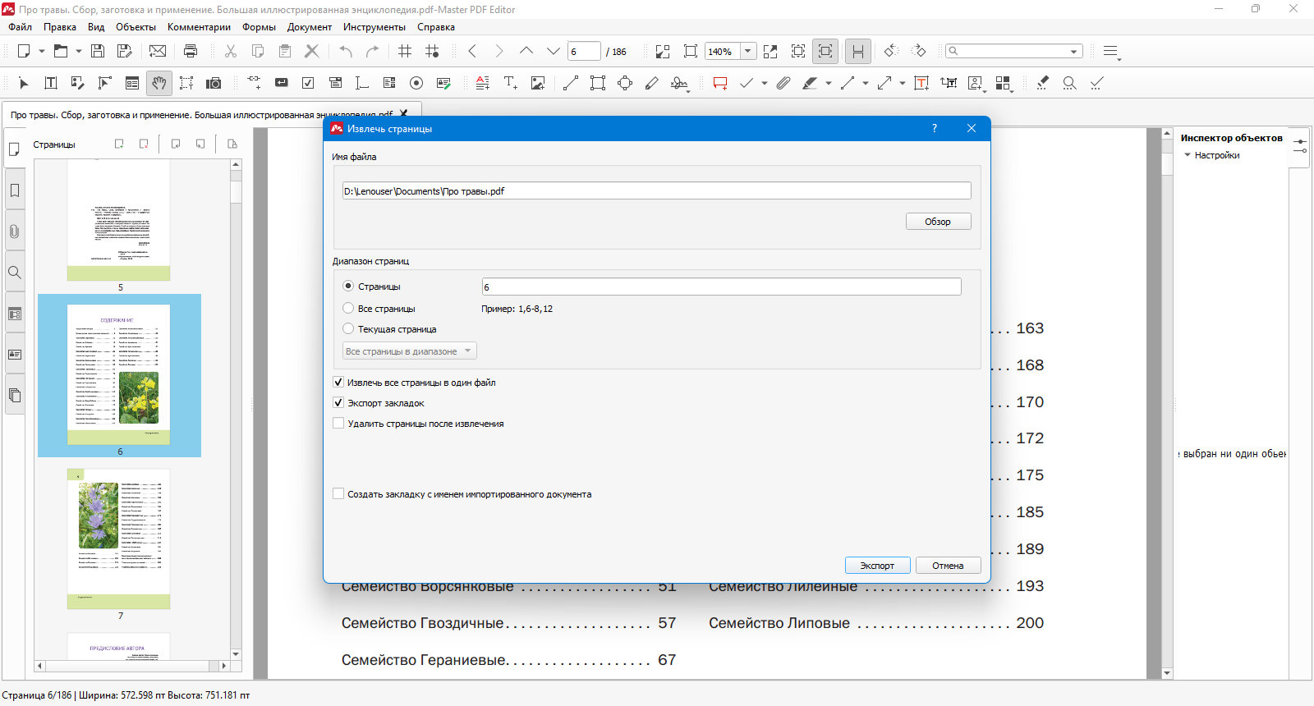
Task: Open the 'Документ' menu
Action: [310, 27]
